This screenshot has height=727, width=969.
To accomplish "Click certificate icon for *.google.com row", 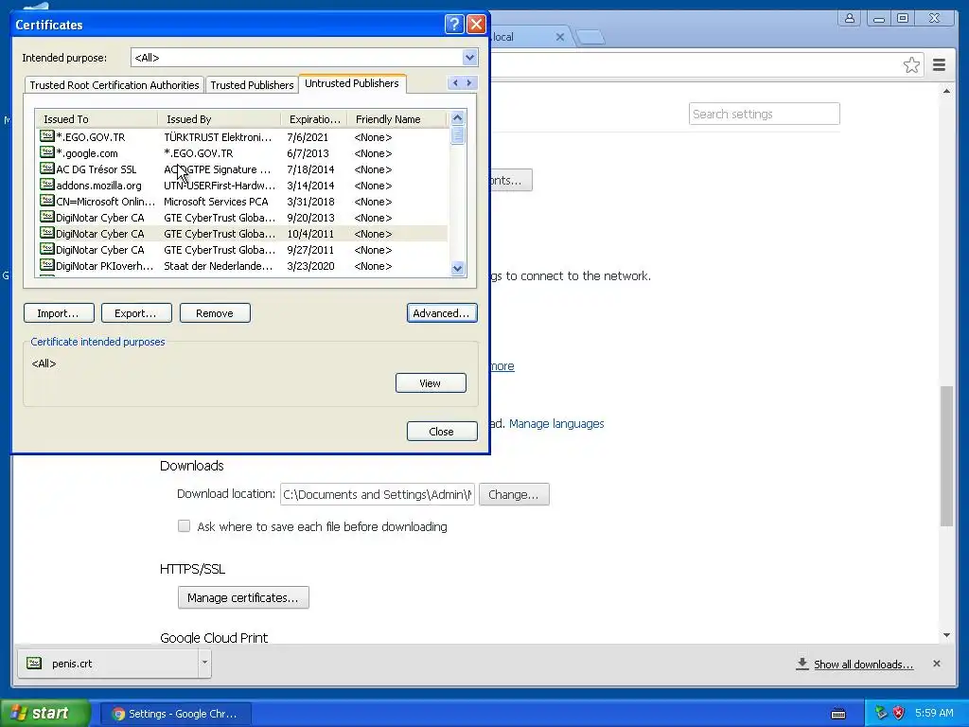I will click(x=47, y=152).
